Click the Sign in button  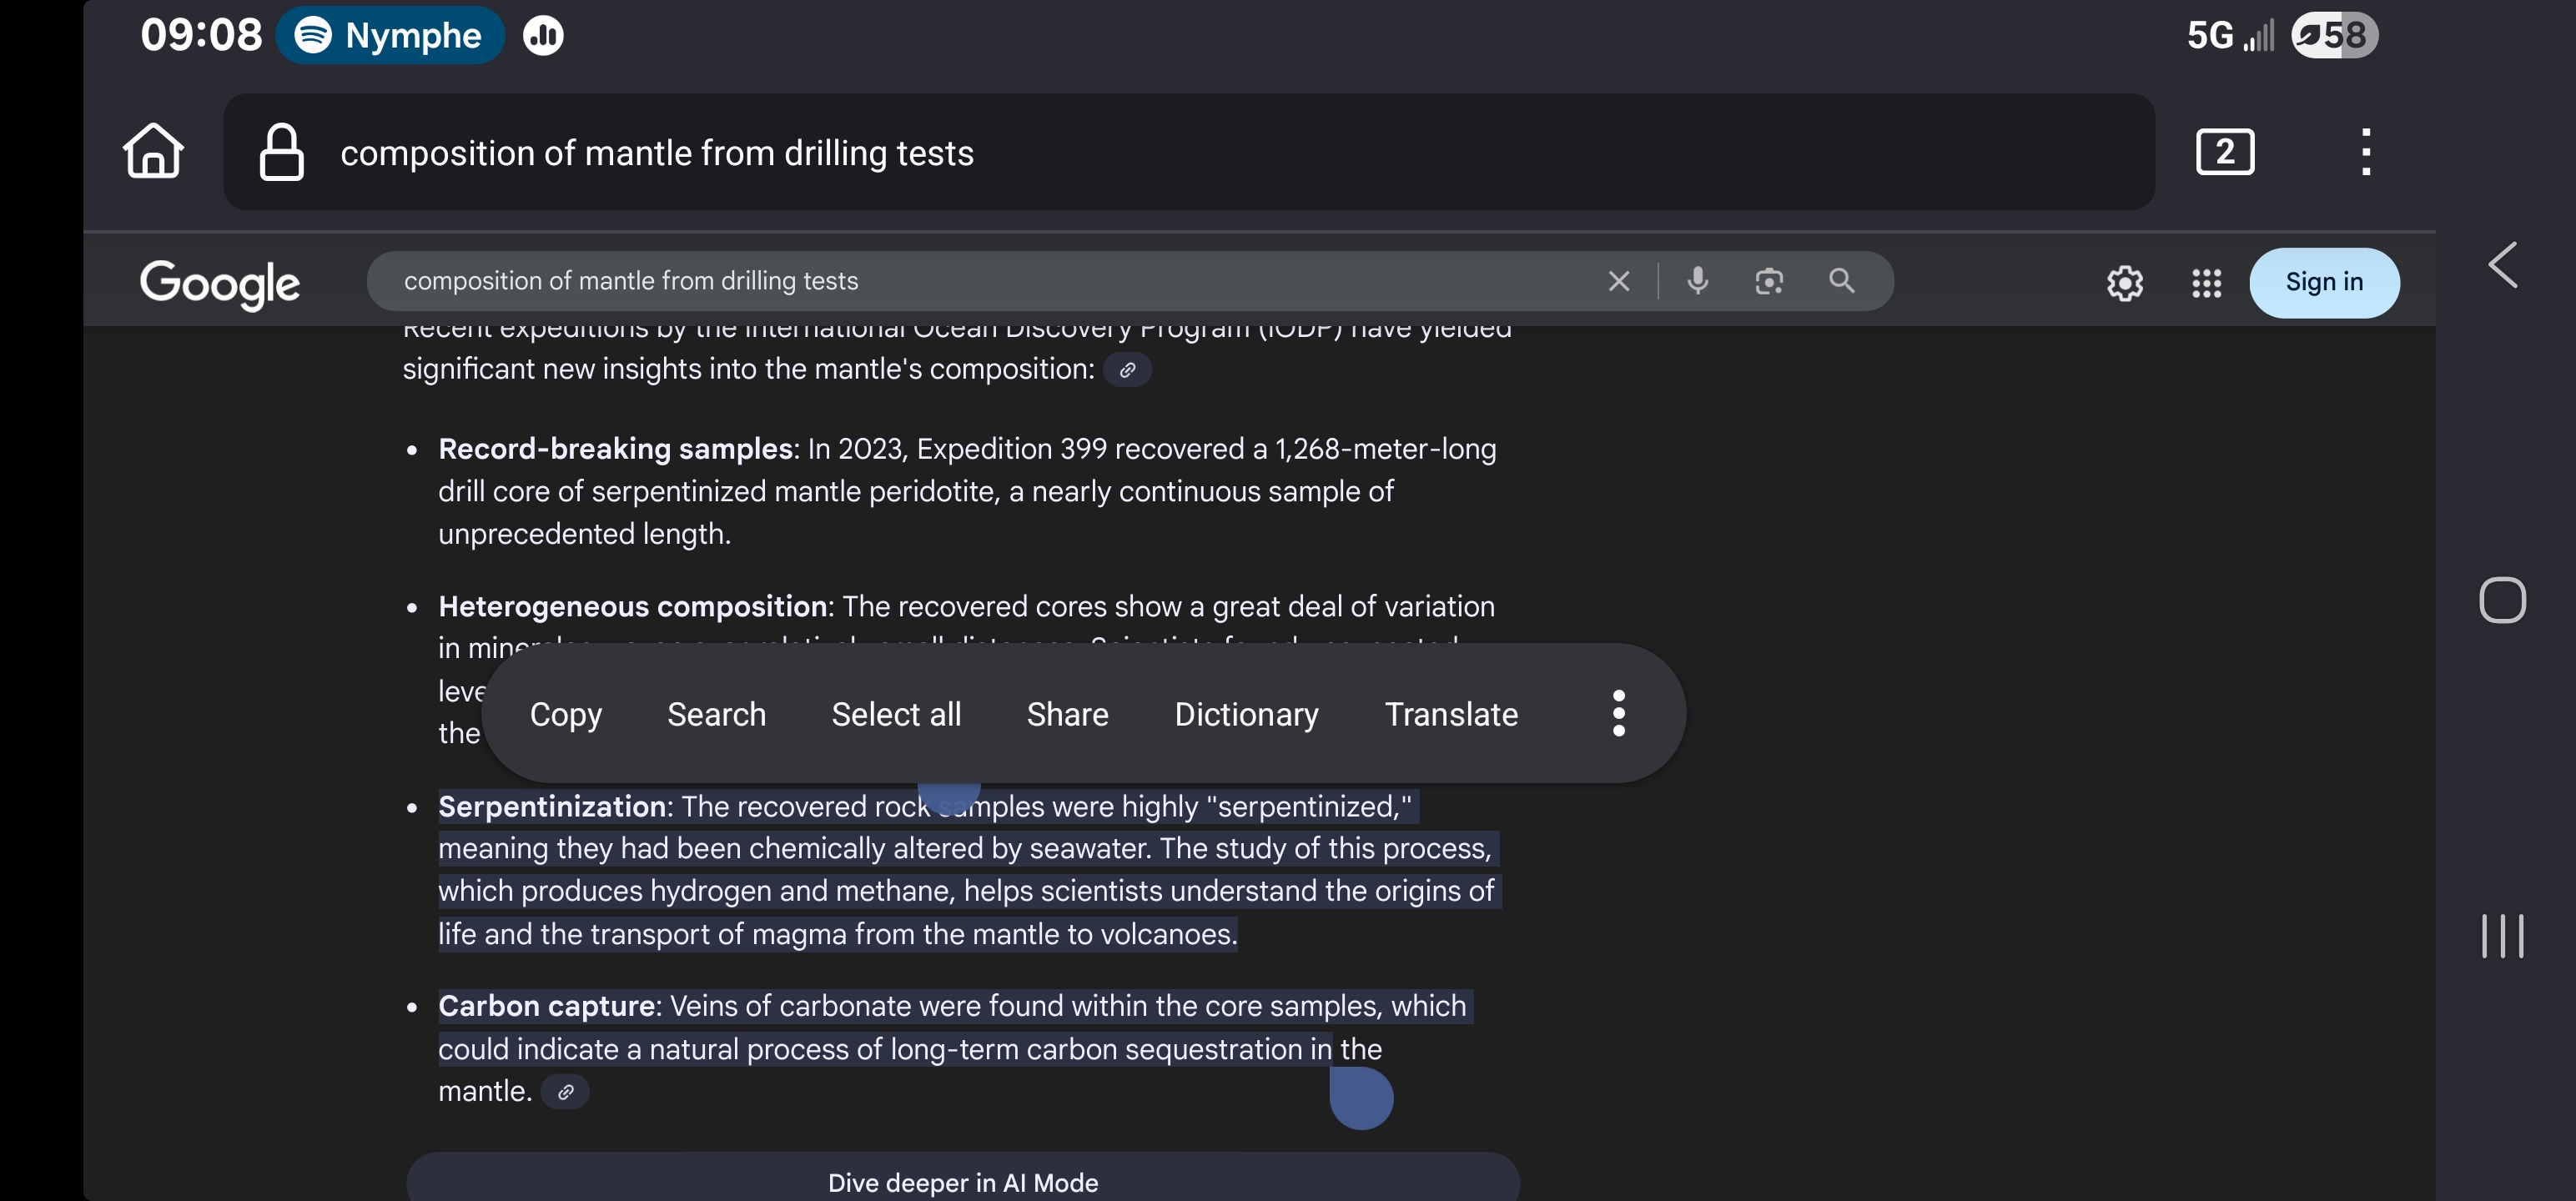2324,283
